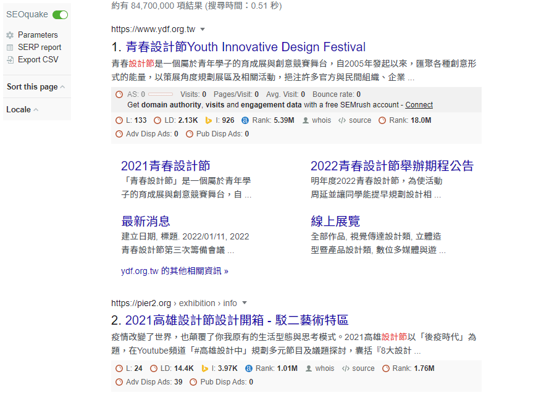Click the AS authority score bar for ydf.org.tw

click(161, 94)
